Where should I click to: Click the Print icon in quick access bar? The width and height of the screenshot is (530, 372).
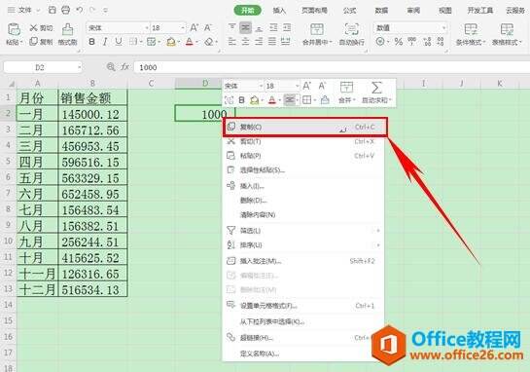(x=65, y=10)
